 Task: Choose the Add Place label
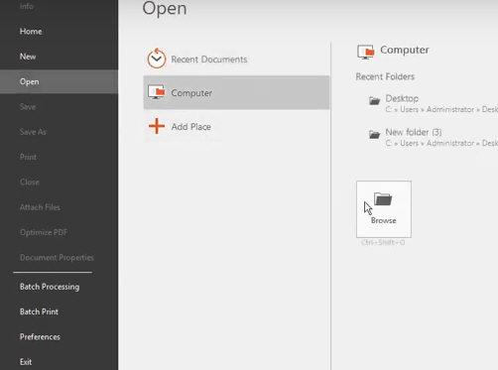(191, 127)
